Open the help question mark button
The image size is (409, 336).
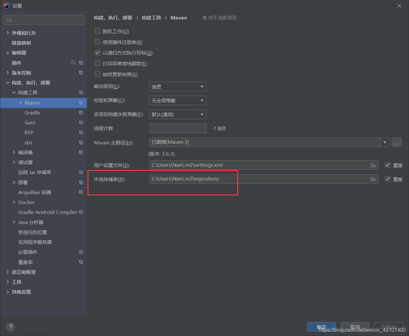[x=11, y=327]
